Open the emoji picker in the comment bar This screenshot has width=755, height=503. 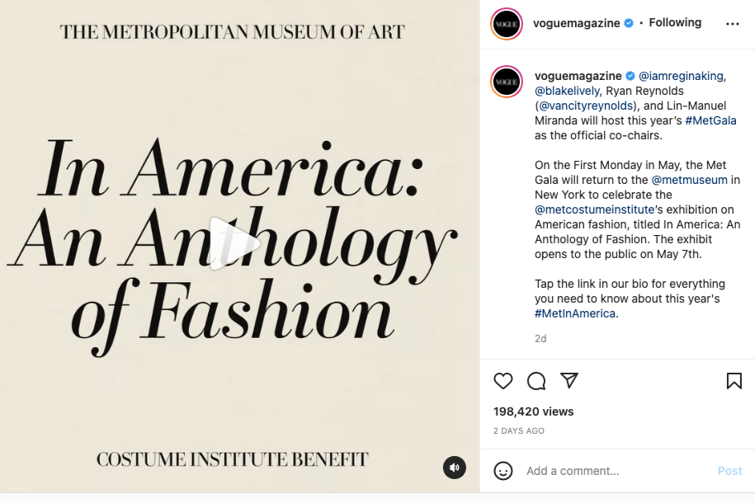click(x=503, y=471)
